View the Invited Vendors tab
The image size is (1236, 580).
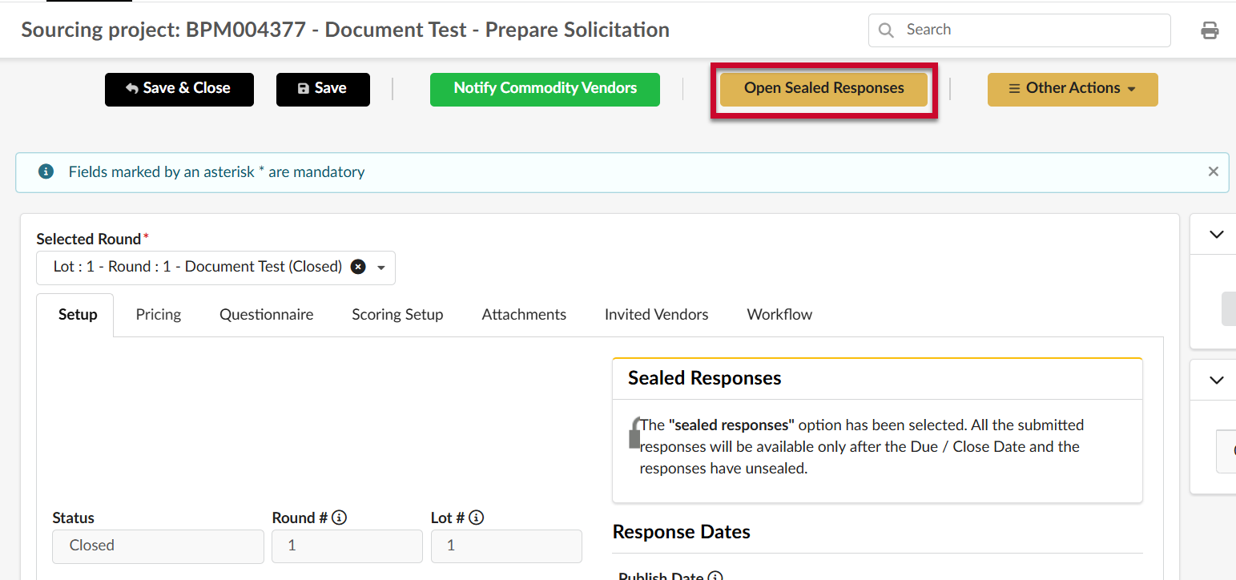click(x=657, y=315)
